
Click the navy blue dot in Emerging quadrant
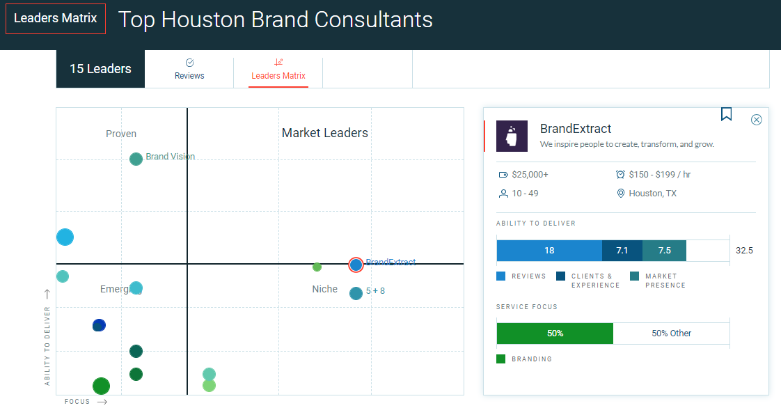[99, 325]
